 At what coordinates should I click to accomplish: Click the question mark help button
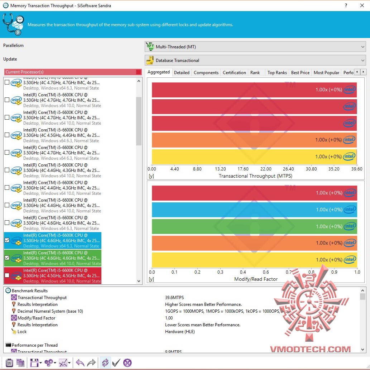(x=346, y=5)
